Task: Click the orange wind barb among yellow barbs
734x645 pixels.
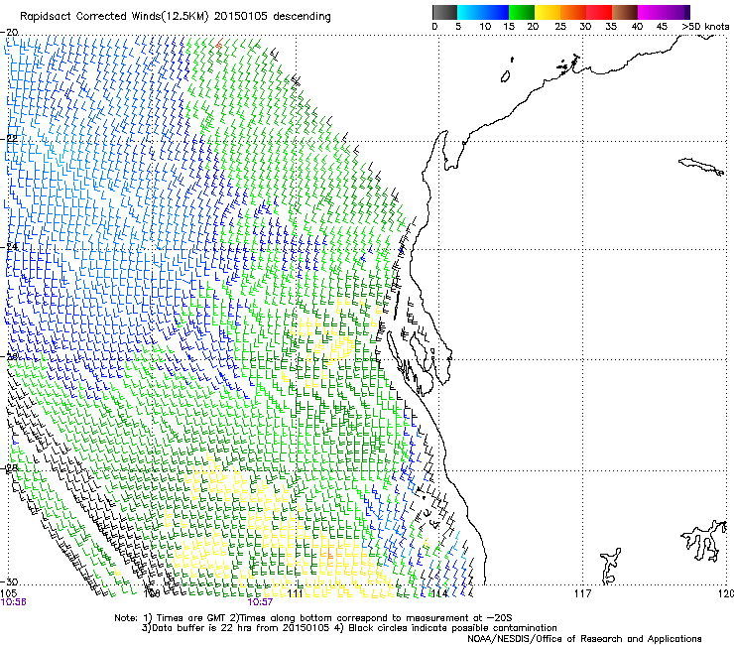Action: coord(329,555)
